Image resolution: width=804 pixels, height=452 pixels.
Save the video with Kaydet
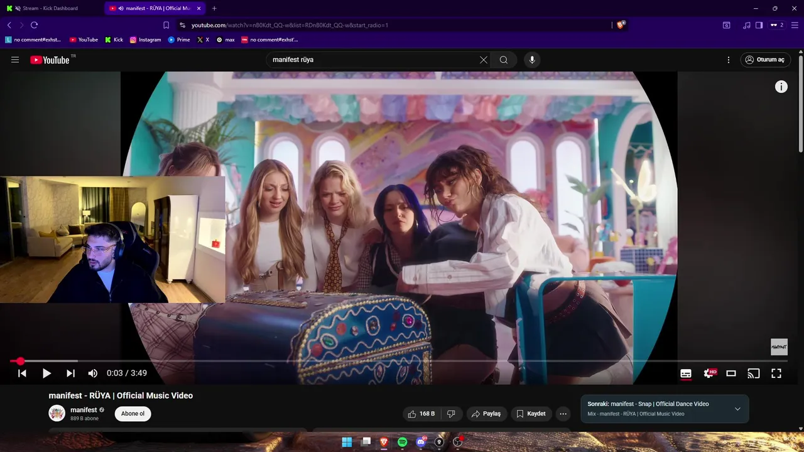pos(531,414)
